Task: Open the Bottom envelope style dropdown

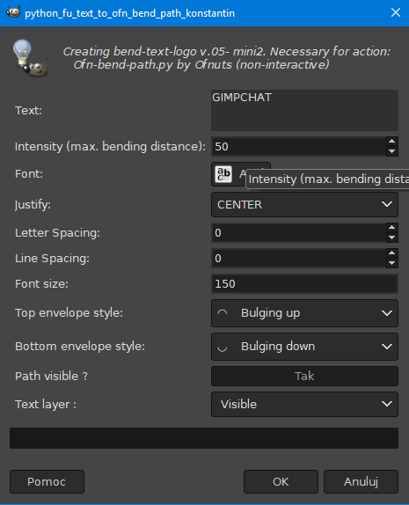Action: tap(304, 347)
